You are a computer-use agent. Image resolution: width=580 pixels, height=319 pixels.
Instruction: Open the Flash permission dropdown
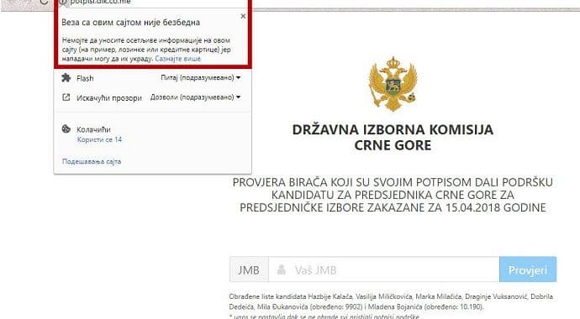point(201,78)
